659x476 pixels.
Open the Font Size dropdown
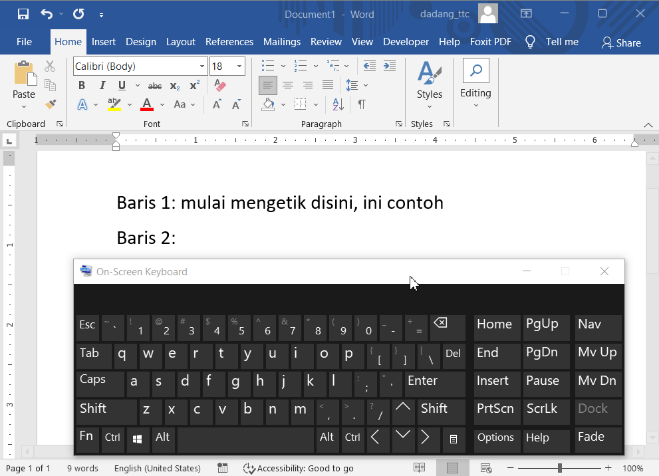coord(239,66)
